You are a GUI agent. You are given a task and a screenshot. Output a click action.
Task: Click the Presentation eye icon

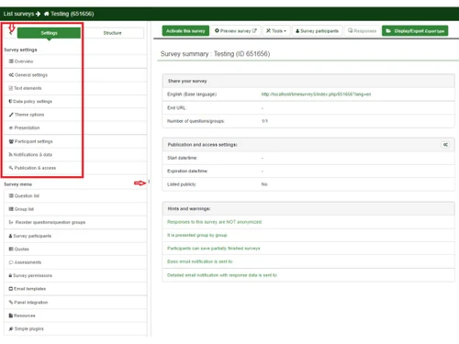pos(11,128)
